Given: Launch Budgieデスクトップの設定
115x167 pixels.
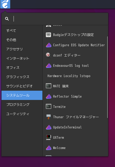Looking at the screenshot, I should pyautogui.click(x=75, y=35).
